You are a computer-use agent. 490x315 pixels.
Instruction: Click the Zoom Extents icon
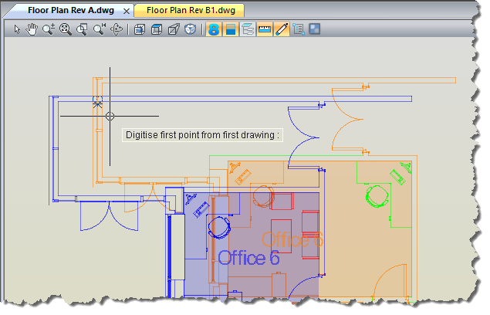point(66,29)
